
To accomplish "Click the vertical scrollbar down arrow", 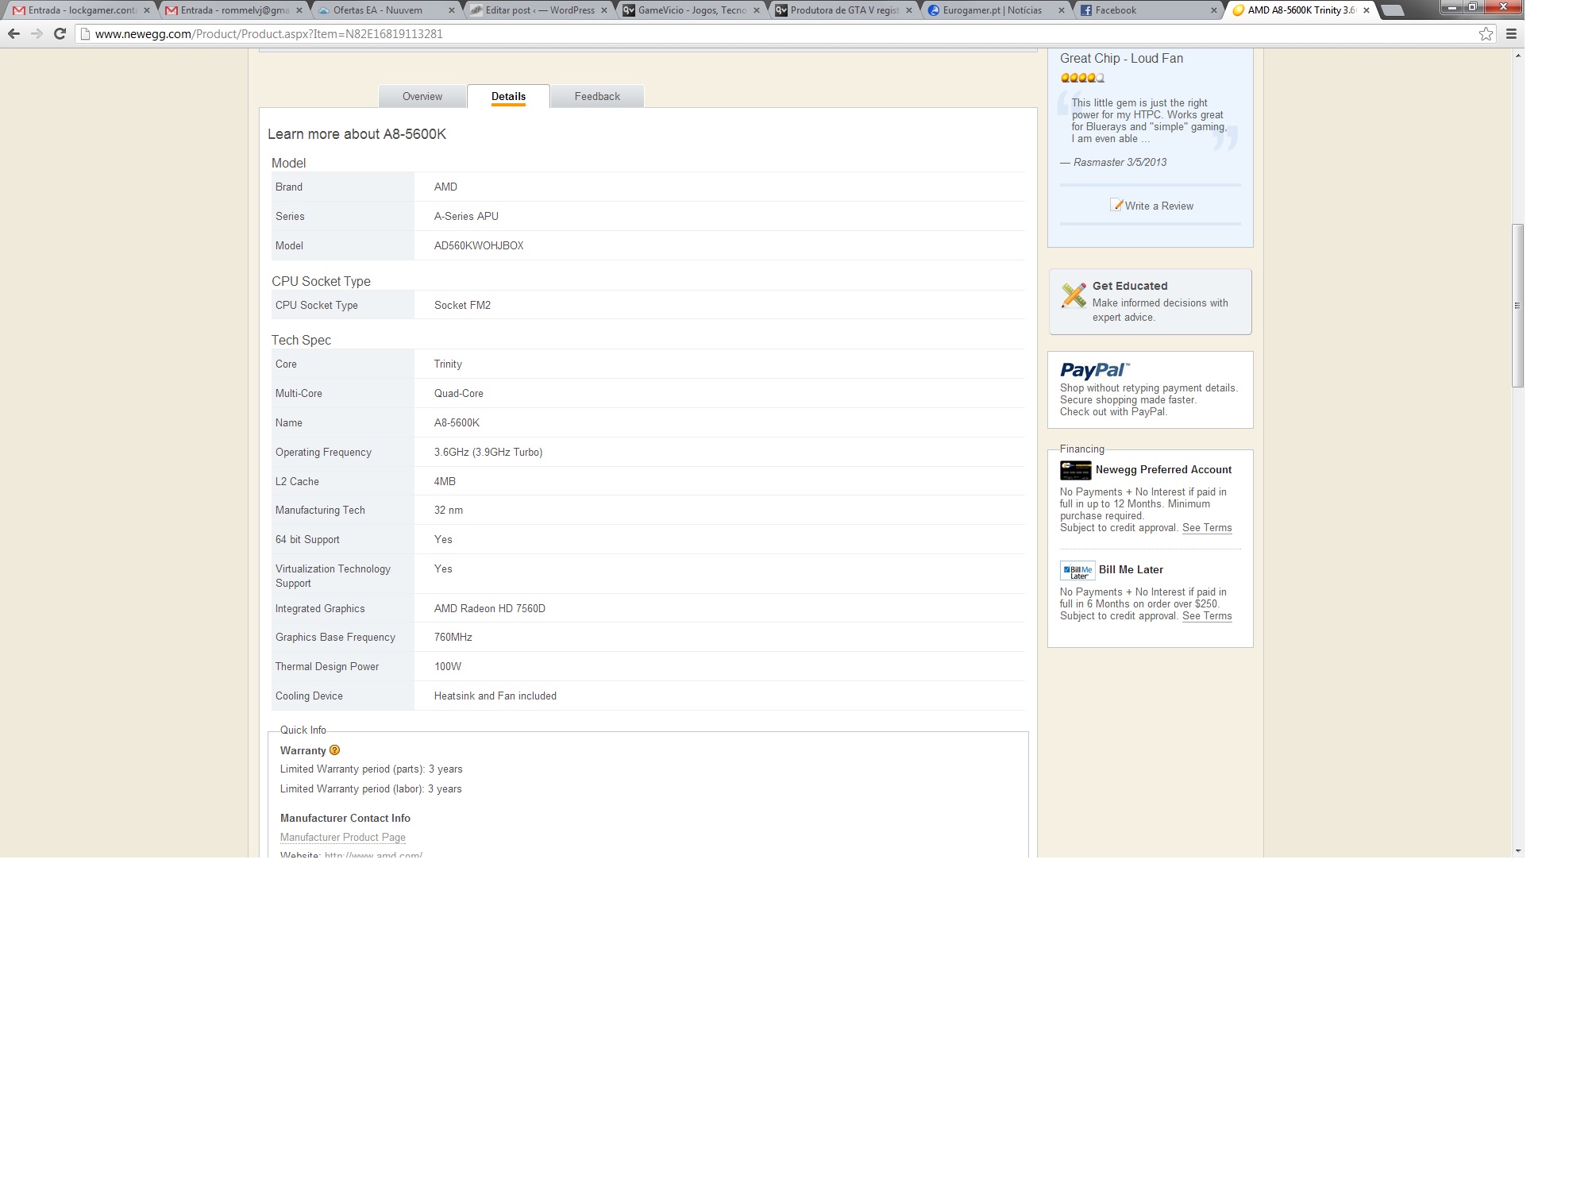I will (1517, 850).
